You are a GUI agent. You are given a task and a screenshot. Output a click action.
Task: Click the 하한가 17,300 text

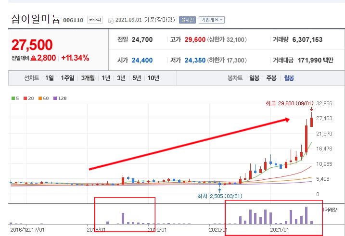[x=227, y=60]
